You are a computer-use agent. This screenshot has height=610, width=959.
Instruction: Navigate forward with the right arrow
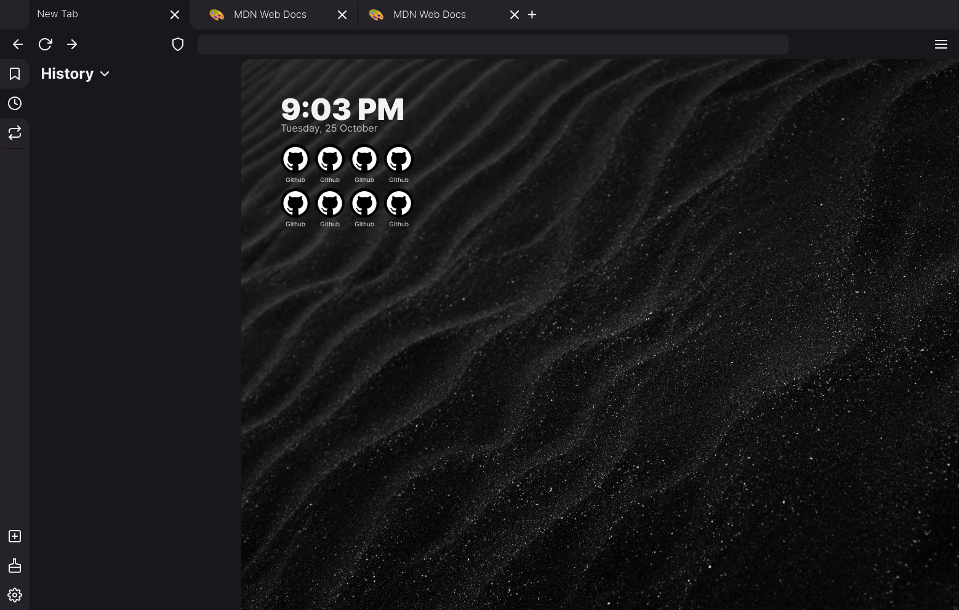(72, 44)
